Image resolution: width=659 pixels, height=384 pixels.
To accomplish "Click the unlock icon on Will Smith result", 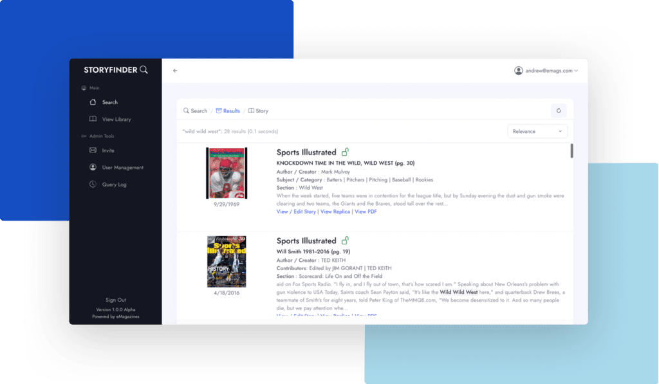I will coord(345,241).
